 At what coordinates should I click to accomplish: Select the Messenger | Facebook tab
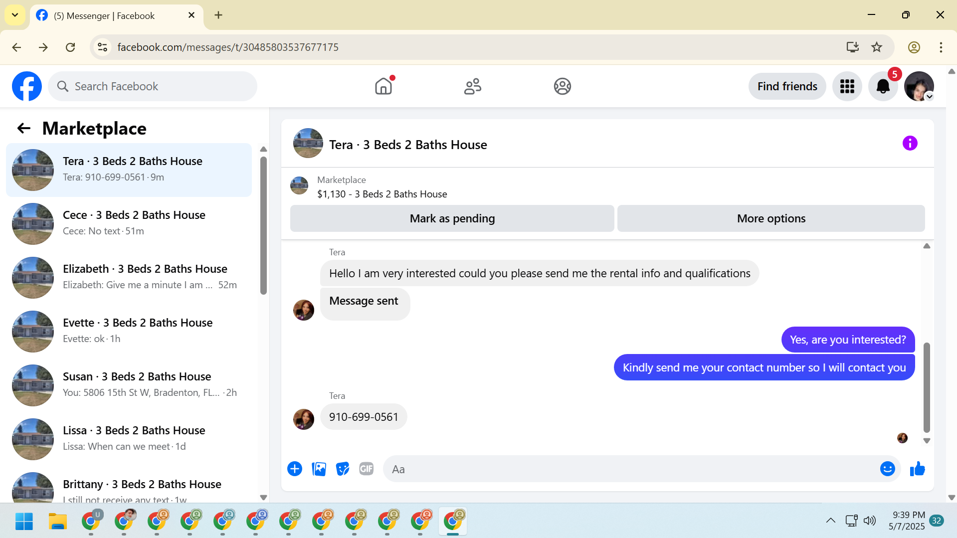click(x=117, y=15)
